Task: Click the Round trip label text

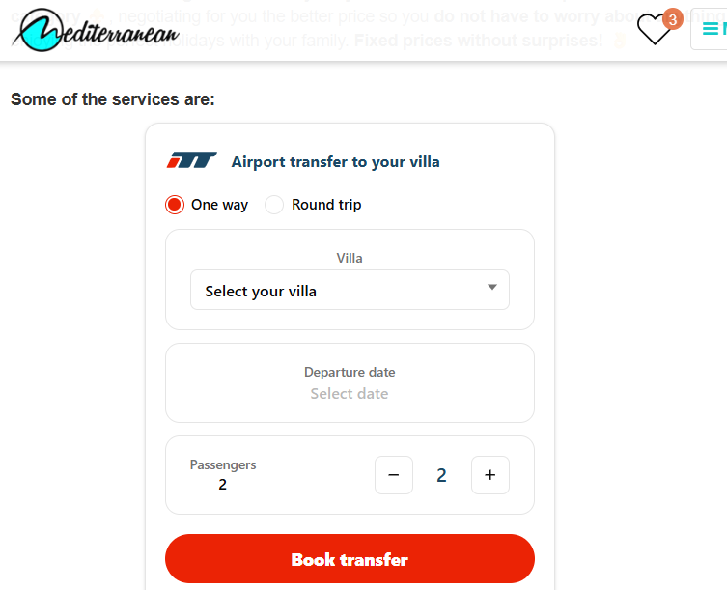Action: click(x=326, y=205)
